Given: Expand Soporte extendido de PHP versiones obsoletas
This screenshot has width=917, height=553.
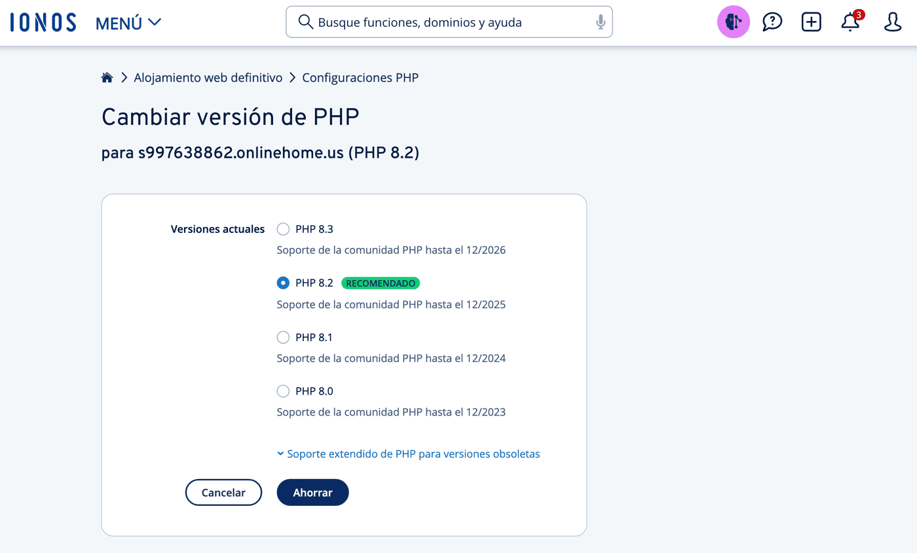Looking at the screenshot, I should click(408, 454).
